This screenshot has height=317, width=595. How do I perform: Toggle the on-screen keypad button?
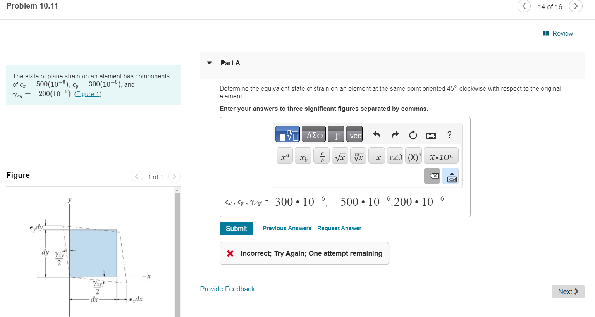pos(450,176)
